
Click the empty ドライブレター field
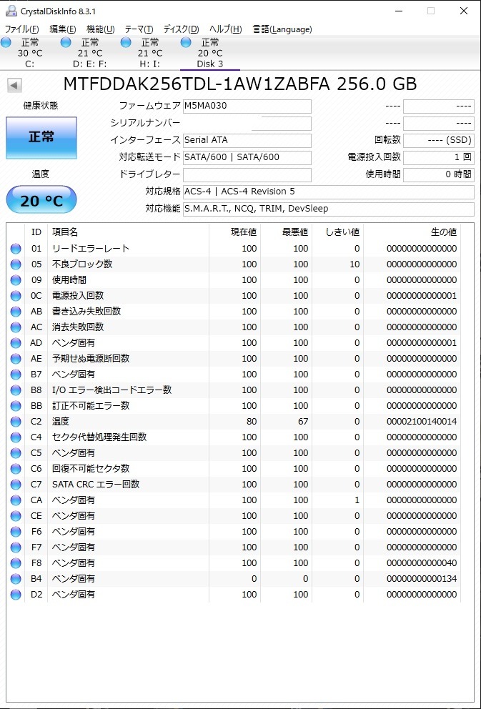[247, 174]
